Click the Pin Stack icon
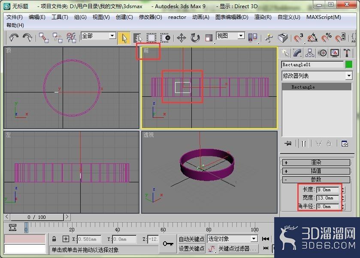360x258 pixels. pyautogui.click(x=288, y=144)
